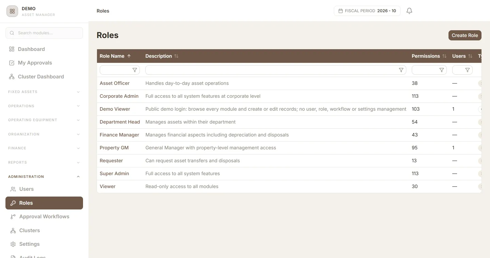Click the My Approvals checkbox icon

coord(12,63)
